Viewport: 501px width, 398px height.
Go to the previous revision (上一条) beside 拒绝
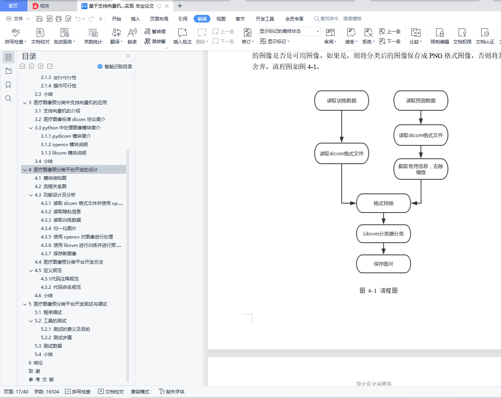tap(390, 31)
